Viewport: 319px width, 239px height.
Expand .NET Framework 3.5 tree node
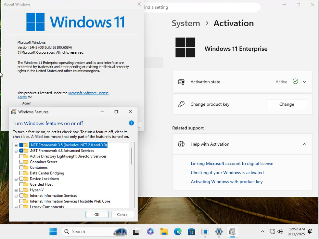[16, 145]
